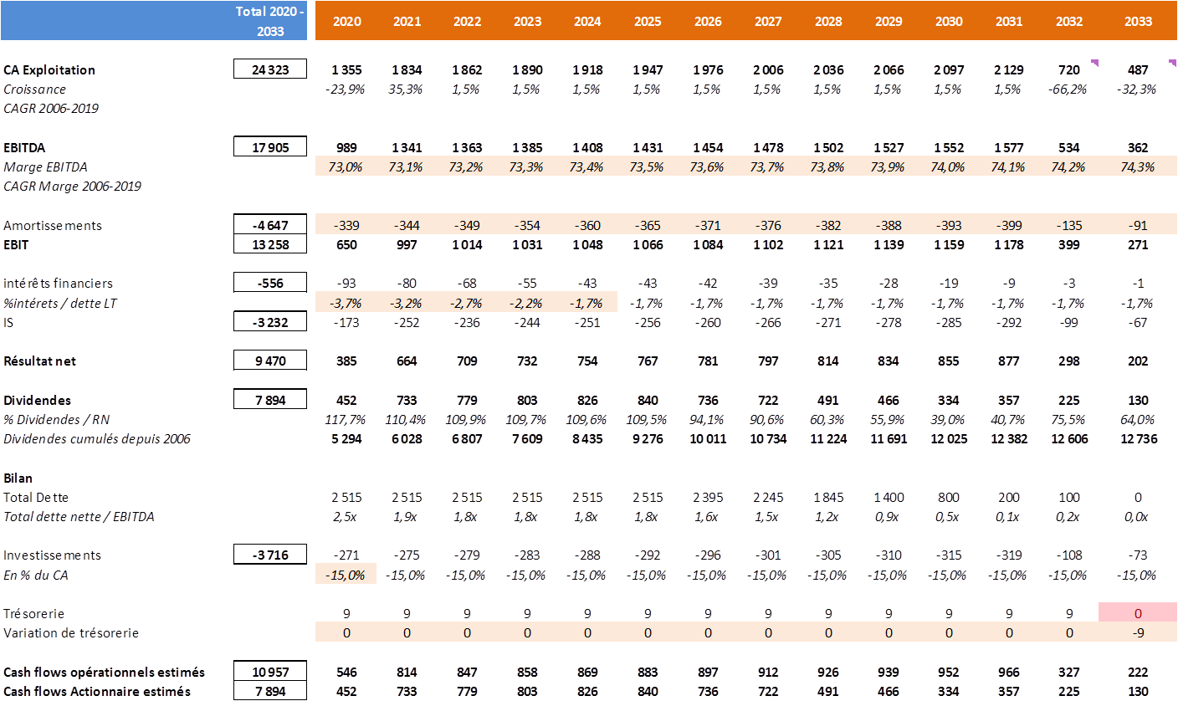This screenshot has width=1178, height=701.
Task: Click the Variation de trésorerie -9 cell in 2033
Action: click(x=1139, y=633)
